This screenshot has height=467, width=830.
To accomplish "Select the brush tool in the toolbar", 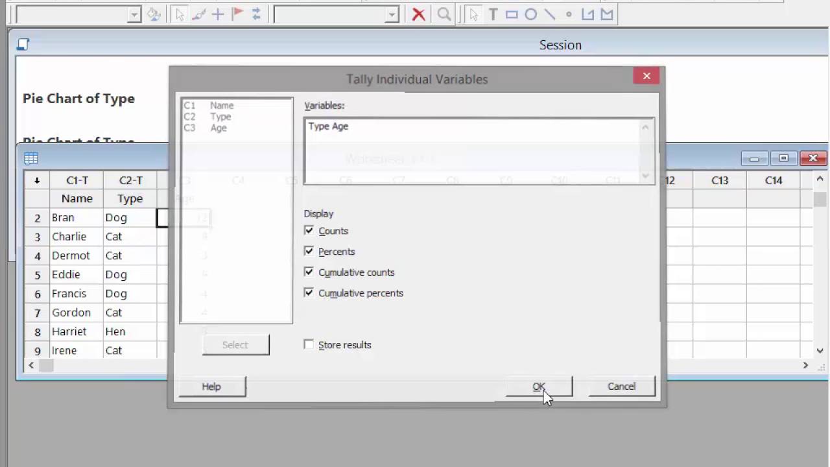I will click(x=198, y=14).
